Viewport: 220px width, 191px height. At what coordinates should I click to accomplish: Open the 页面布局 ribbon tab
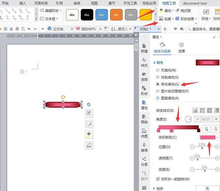[x=41, y=3]
